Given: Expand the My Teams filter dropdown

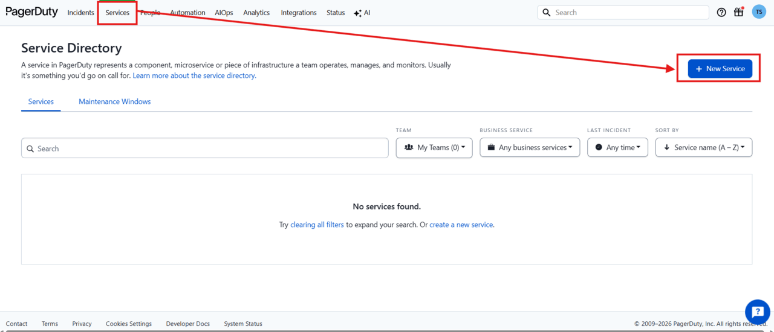Looking at the screenshot, I should pos(434,147).
